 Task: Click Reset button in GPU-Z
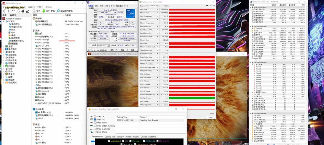coord(211,113)
